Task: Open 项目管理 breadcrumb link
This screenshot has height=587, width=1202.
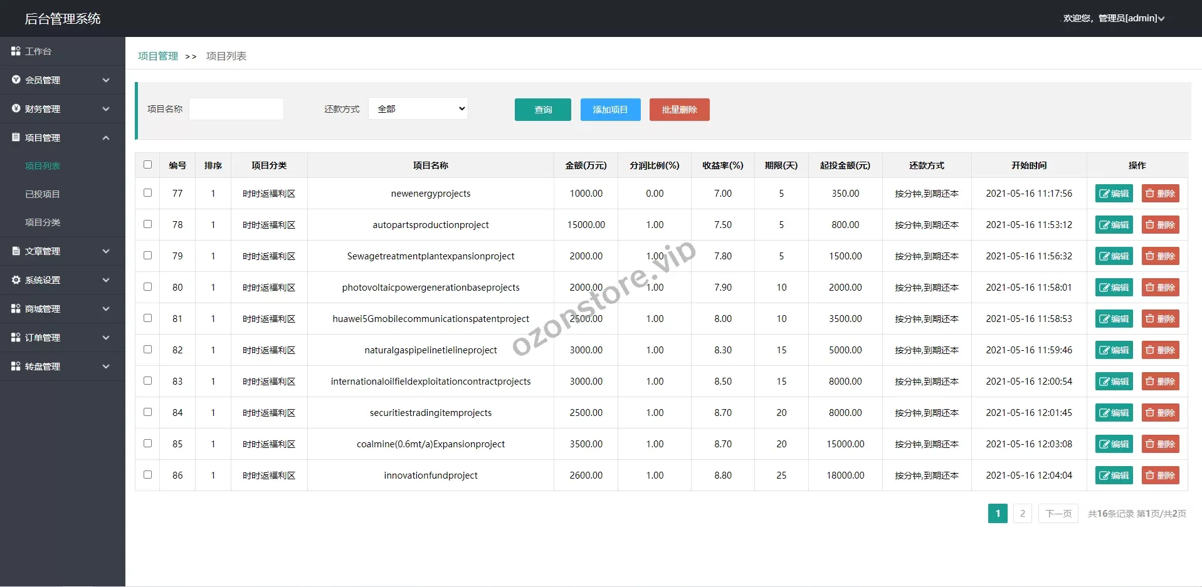Action: (x=157, y=56)
